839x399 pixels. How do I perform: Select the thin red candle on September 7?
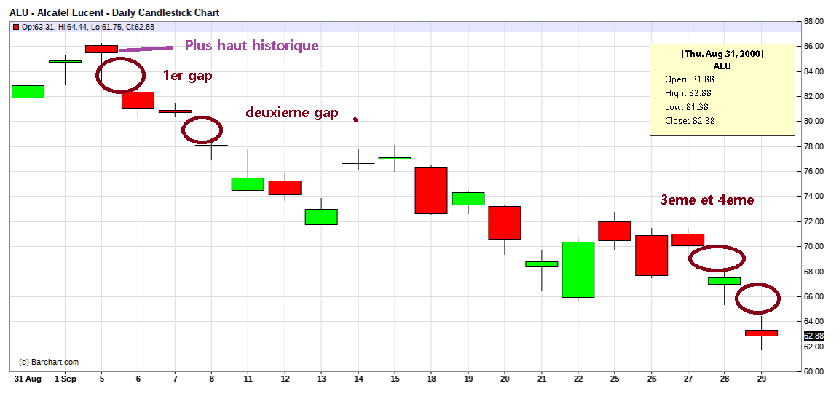[x=175, y=111]
